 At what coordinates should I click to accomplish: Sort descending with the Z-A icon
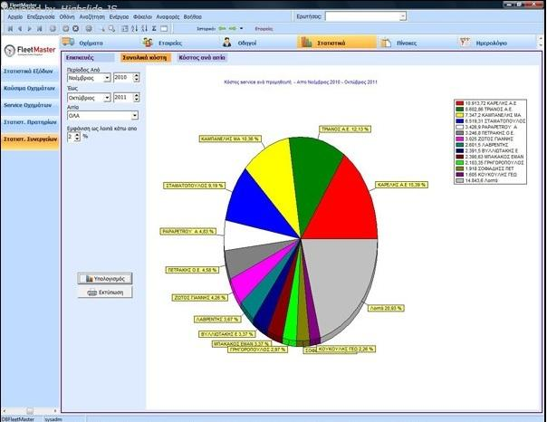click(144, 29)
